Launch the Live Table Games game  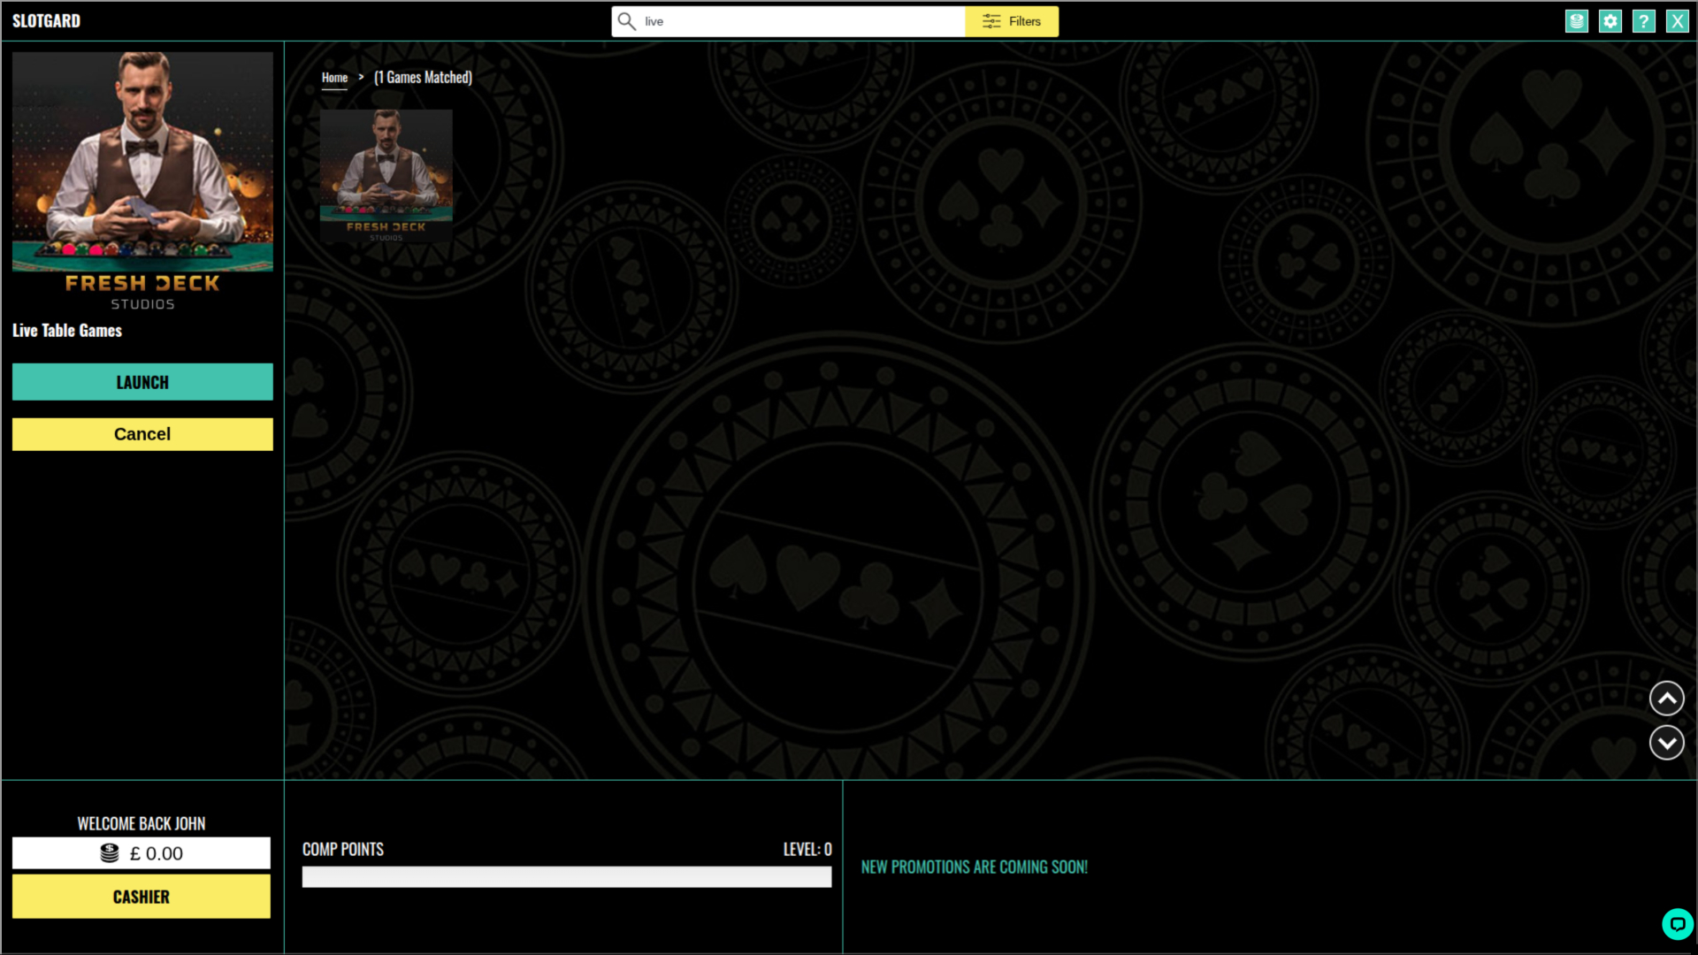tap(141, 382)
